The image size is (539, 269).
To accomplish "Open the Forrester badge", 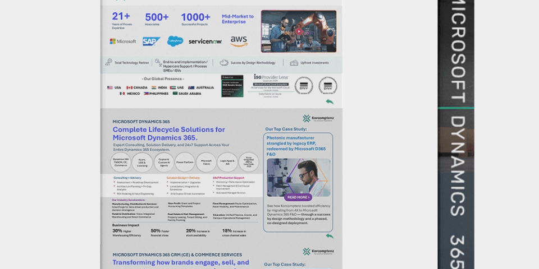I will (232, 86).
